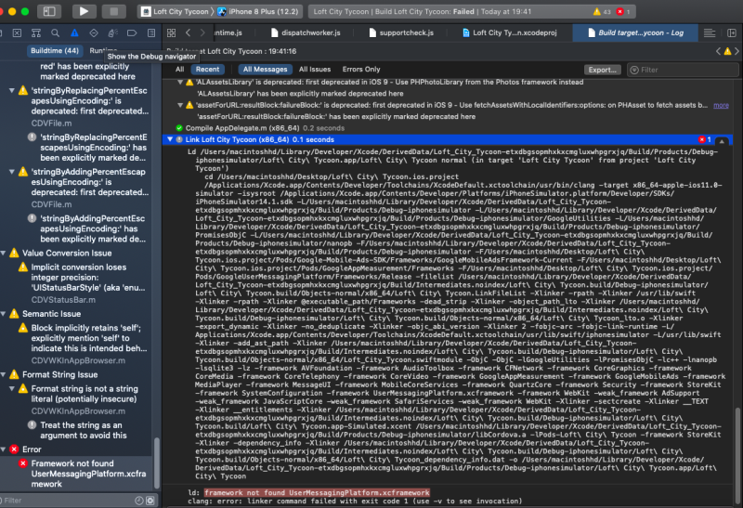Viewport: 743px width, 508px height.
Task: Collapse the ALAssetsLibrary deprecated warning
Action: (x=179, y=82)
